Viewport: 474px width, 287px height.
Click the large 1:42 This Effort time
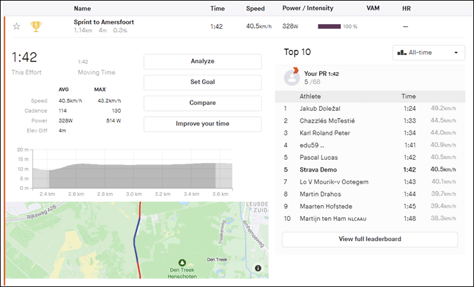(x=24, y=58)
